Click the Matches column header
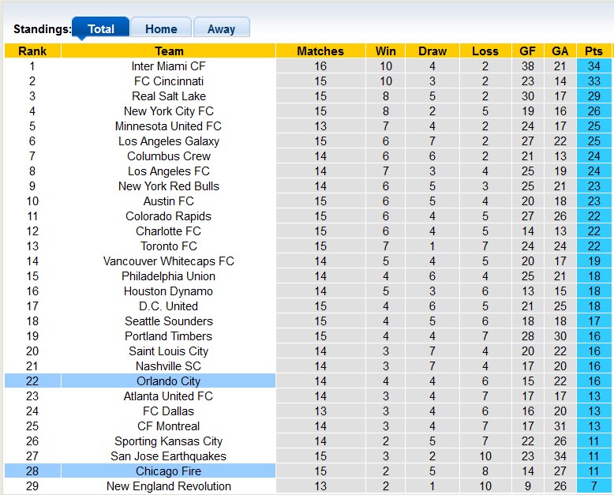Viewport: 614px width, 495px height. (x=320, y=51)
